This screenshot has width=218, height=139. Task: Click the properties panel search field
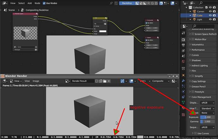[203, 26]
